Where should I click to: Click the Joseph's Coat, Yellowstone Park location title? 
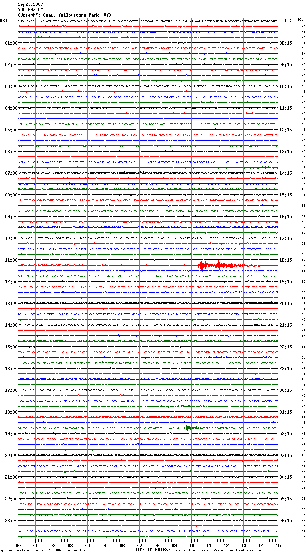tap(65, 15)
